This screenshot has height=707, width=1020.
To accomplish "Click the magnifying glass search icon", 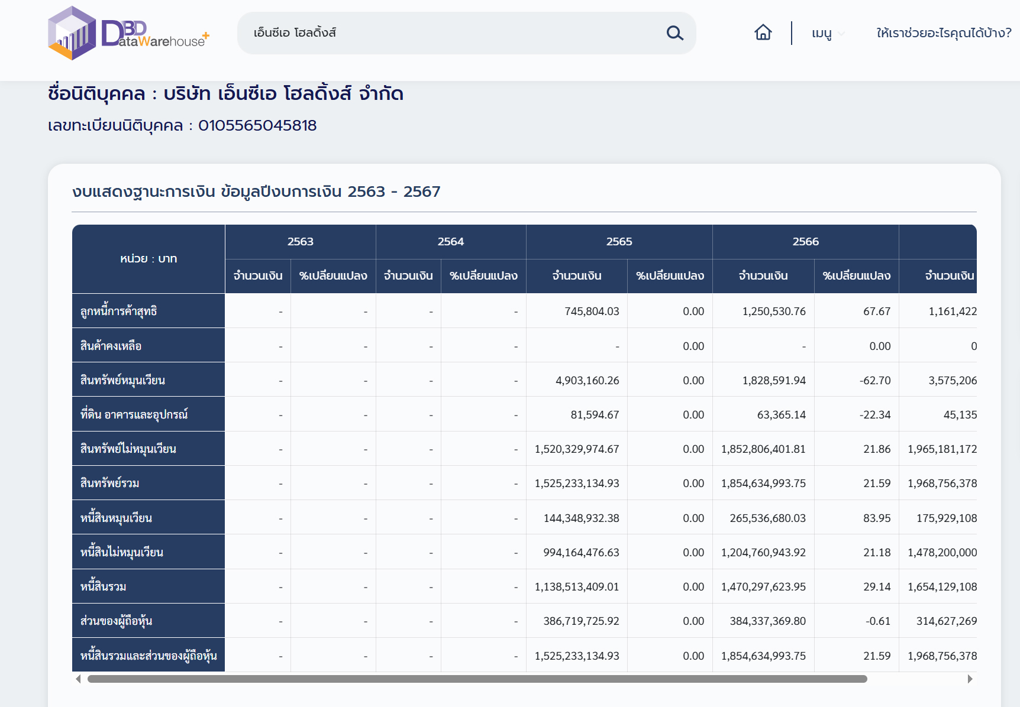I will click(x=674, y=33).
